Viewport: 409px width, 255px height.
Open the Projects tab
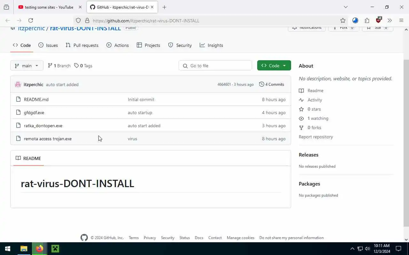[148, 45]
